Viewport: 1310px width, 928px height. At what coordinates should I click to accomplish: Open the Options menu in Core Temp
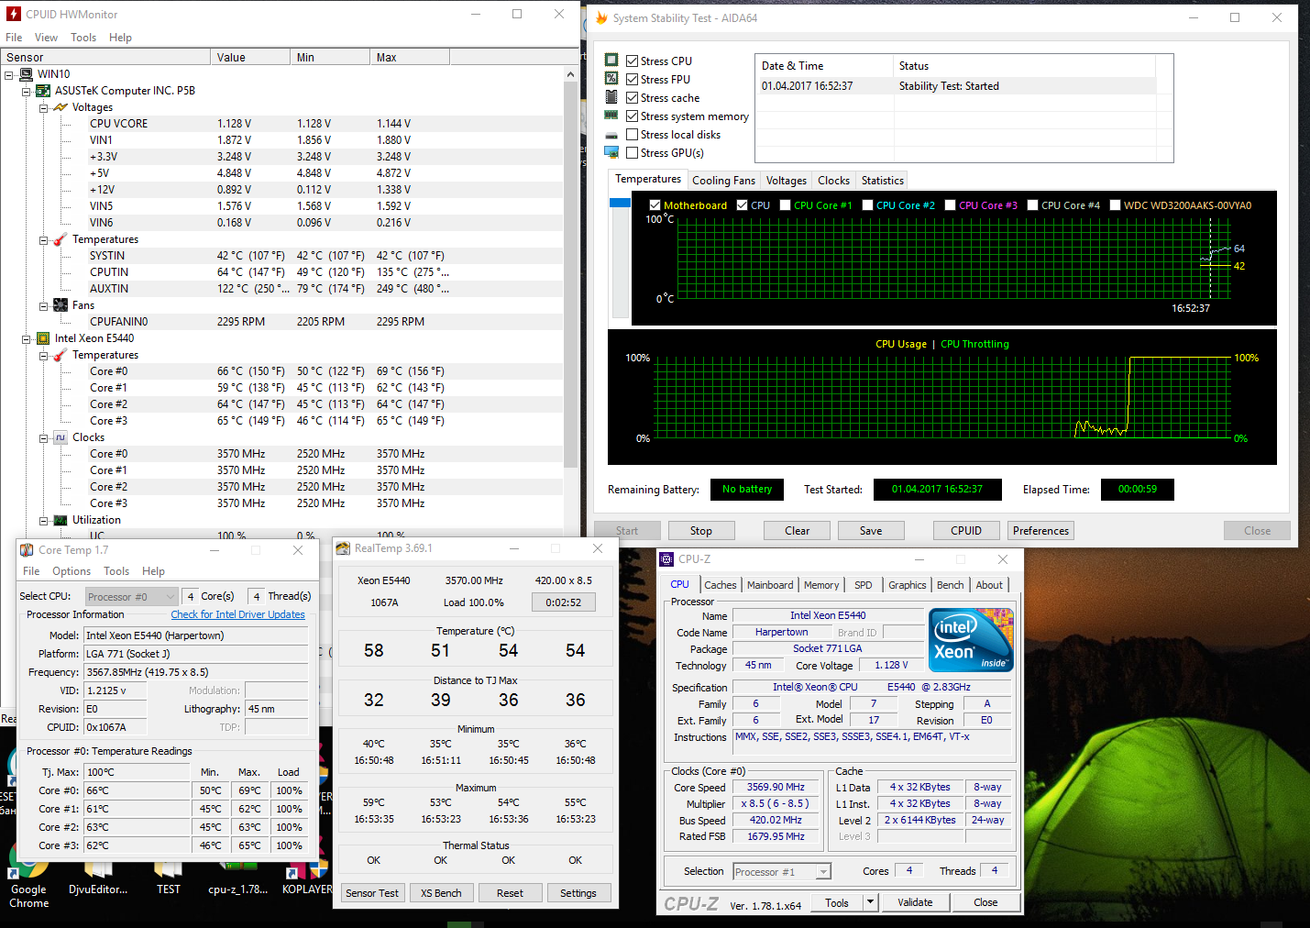point(72,571)
